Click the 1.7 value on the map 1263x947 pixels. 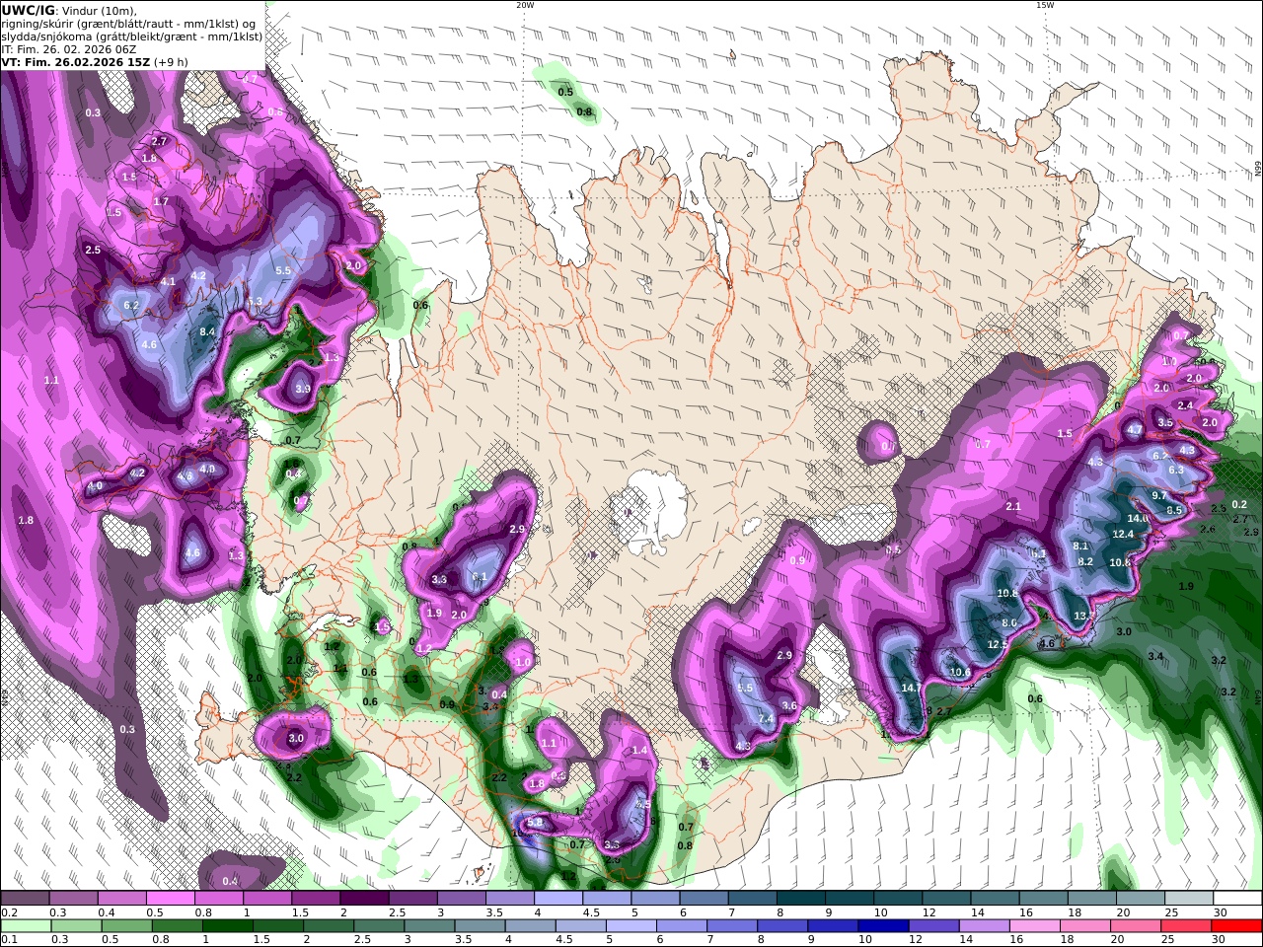point(162,201)
